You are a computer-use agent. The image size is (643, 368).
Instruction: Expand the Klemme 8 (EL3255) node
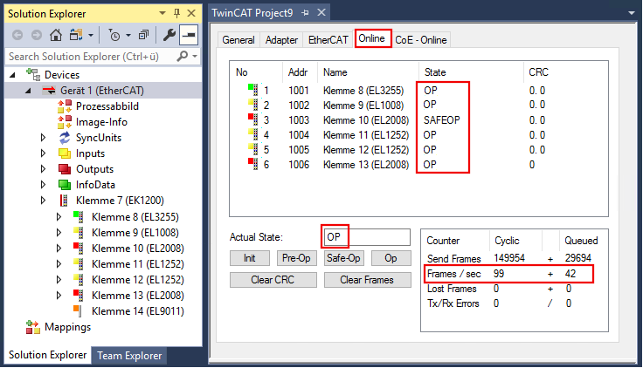click(x=59, y=217)
